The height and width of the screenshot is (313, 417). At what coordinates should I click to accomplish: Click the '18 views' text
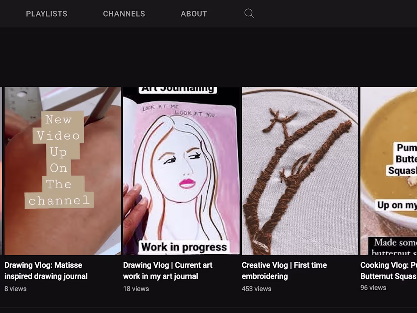tap(136, 289)
